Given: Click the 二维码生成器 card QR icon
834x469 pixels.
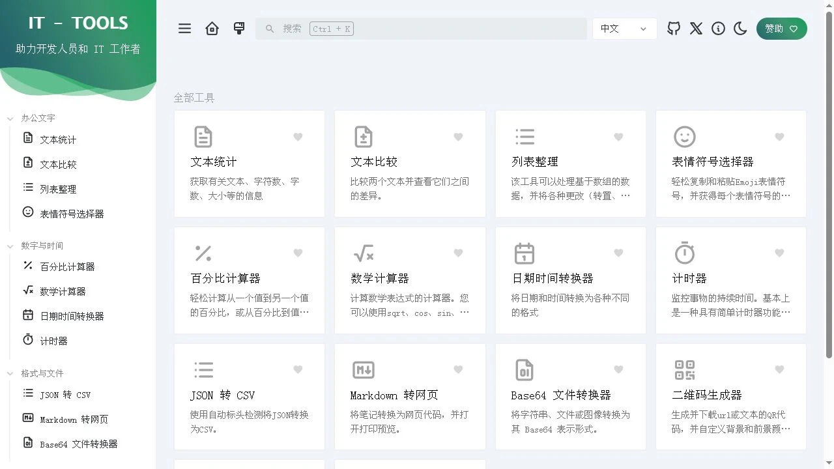Looking at the screenshot, I should tap(685, 369).
